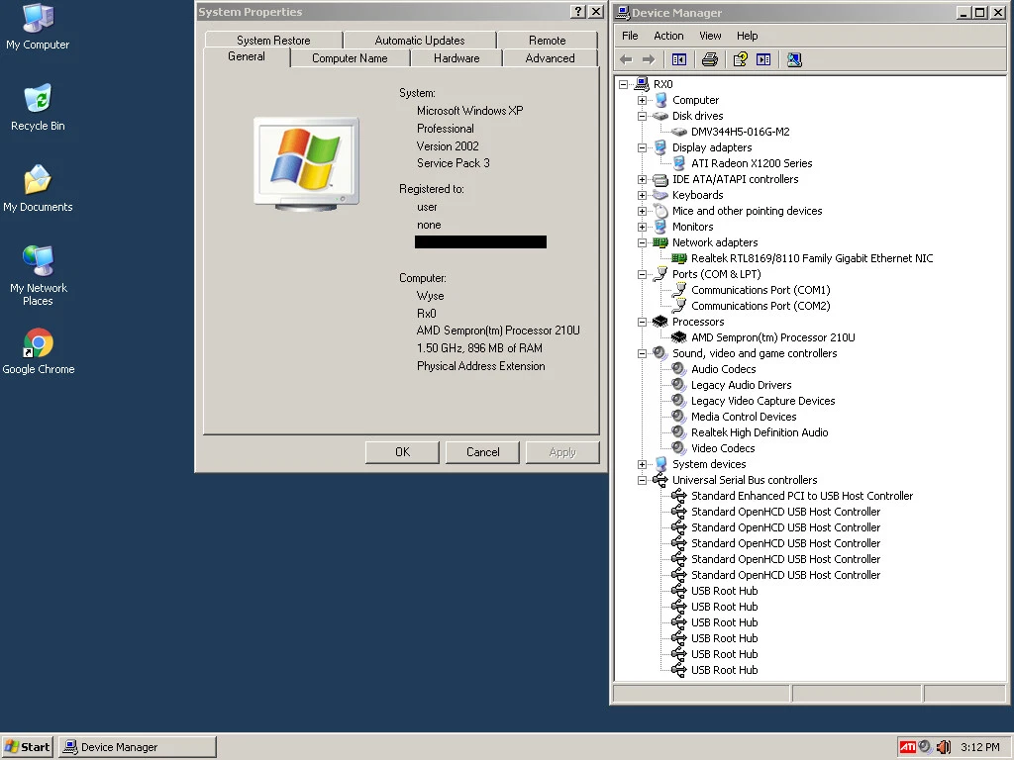Select Media Control Devices entry

pos(744,417)
